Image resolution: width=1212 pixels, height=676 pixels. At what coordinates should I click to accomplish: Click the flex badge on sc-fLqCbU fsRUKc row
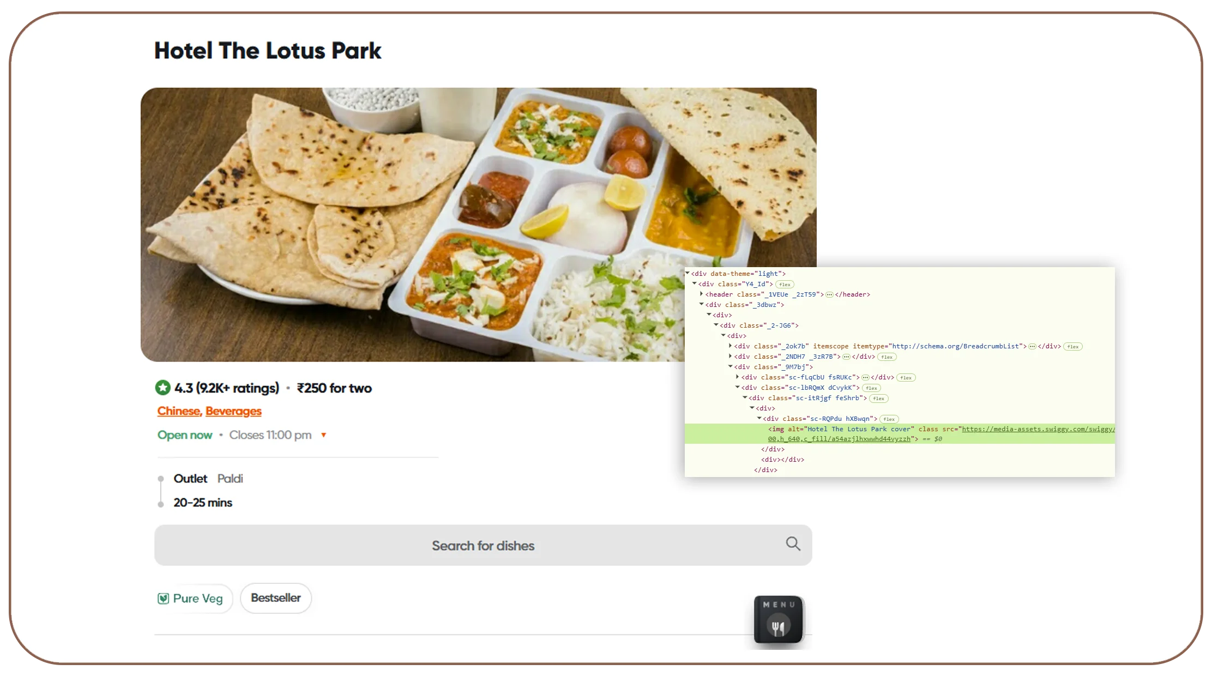point(906,378)
